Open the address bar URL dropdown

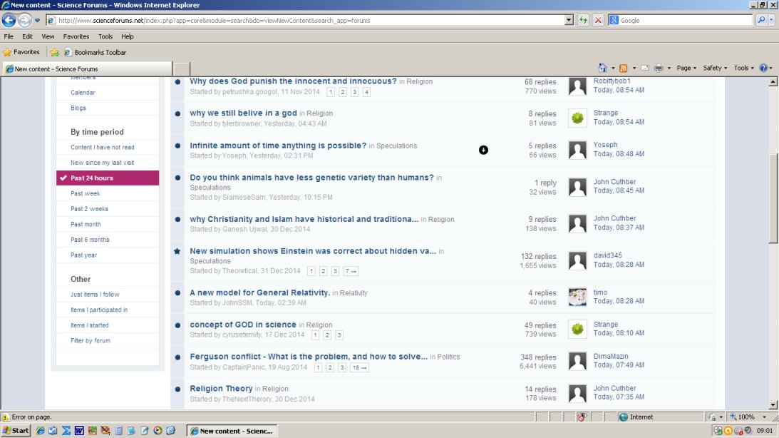569,21
